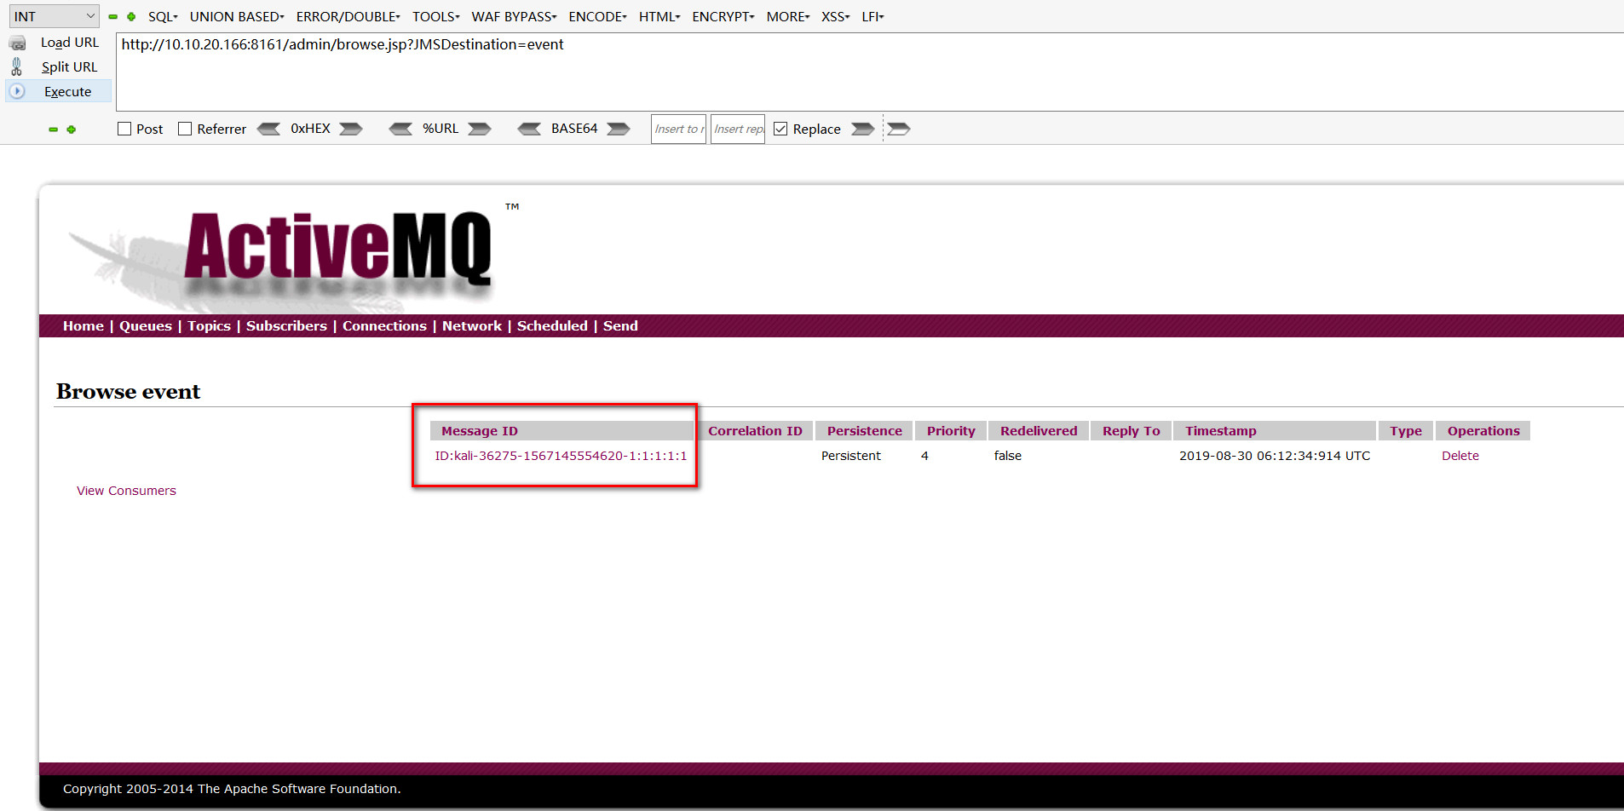Image resolution: width=1624 pixels, height=811 pixels.
Task: Open the LFI dropdown menu
Action: [x=872, y=16]
